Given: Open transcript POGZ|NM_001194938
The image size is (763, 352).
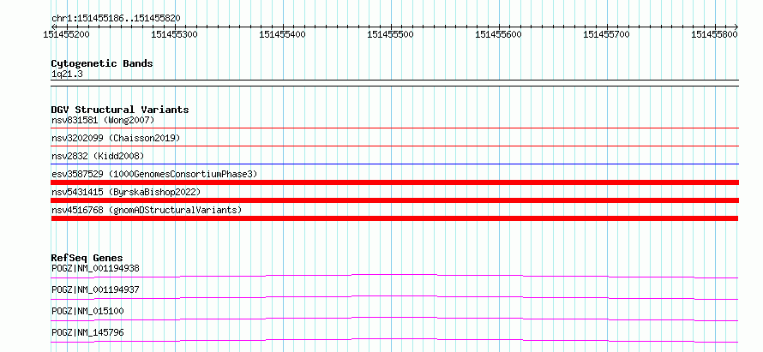Looking at the screenshot, I should point(95,268).
